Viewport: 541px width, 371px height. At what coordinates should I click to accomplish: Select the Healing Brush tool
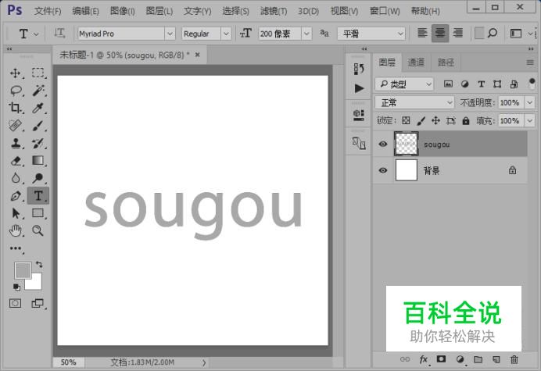[15, 126]
